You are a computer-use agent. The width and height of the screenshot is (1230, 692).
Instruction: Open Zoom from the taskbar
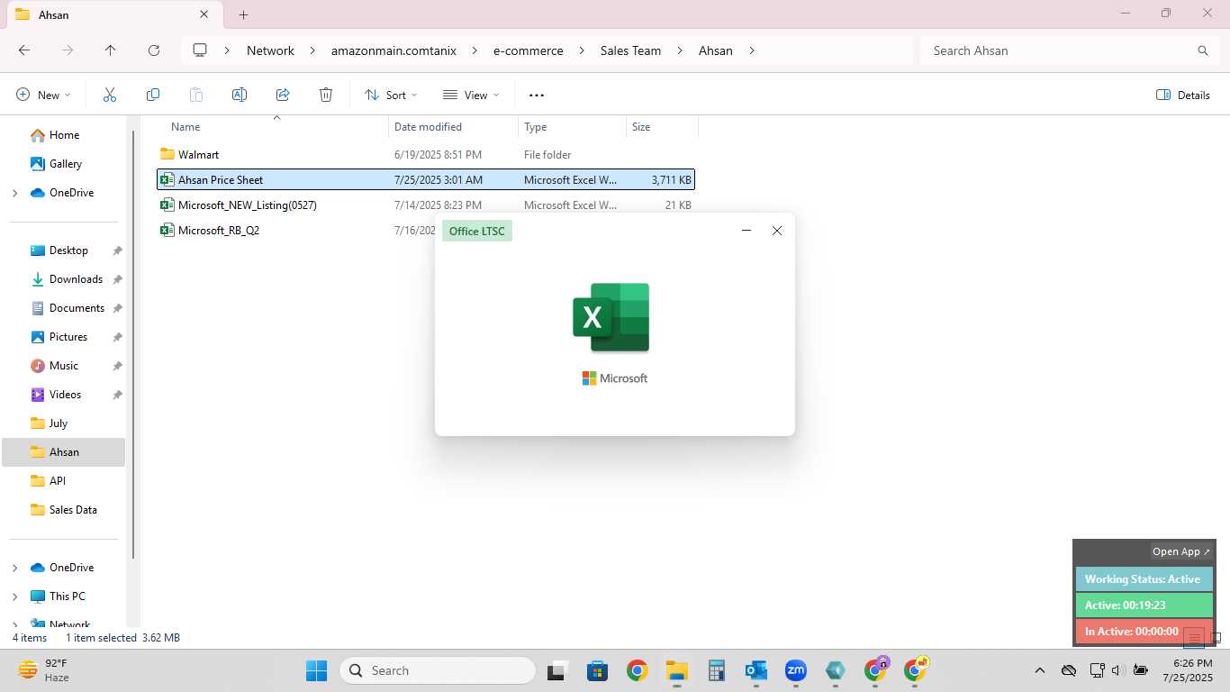pos(795,670)
